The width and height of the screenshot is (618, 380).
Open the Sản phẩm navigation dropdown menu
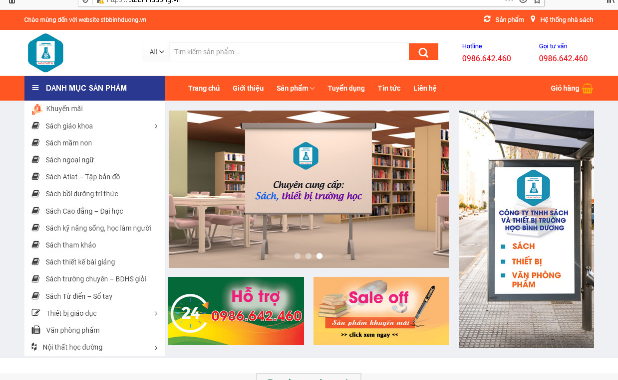click(295, 88)
